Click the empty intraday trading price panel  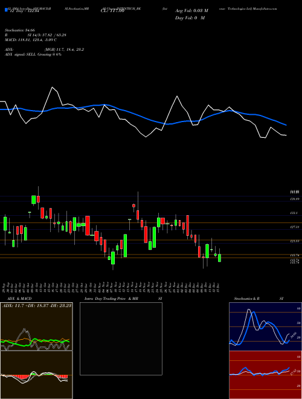tap(121, 339)
